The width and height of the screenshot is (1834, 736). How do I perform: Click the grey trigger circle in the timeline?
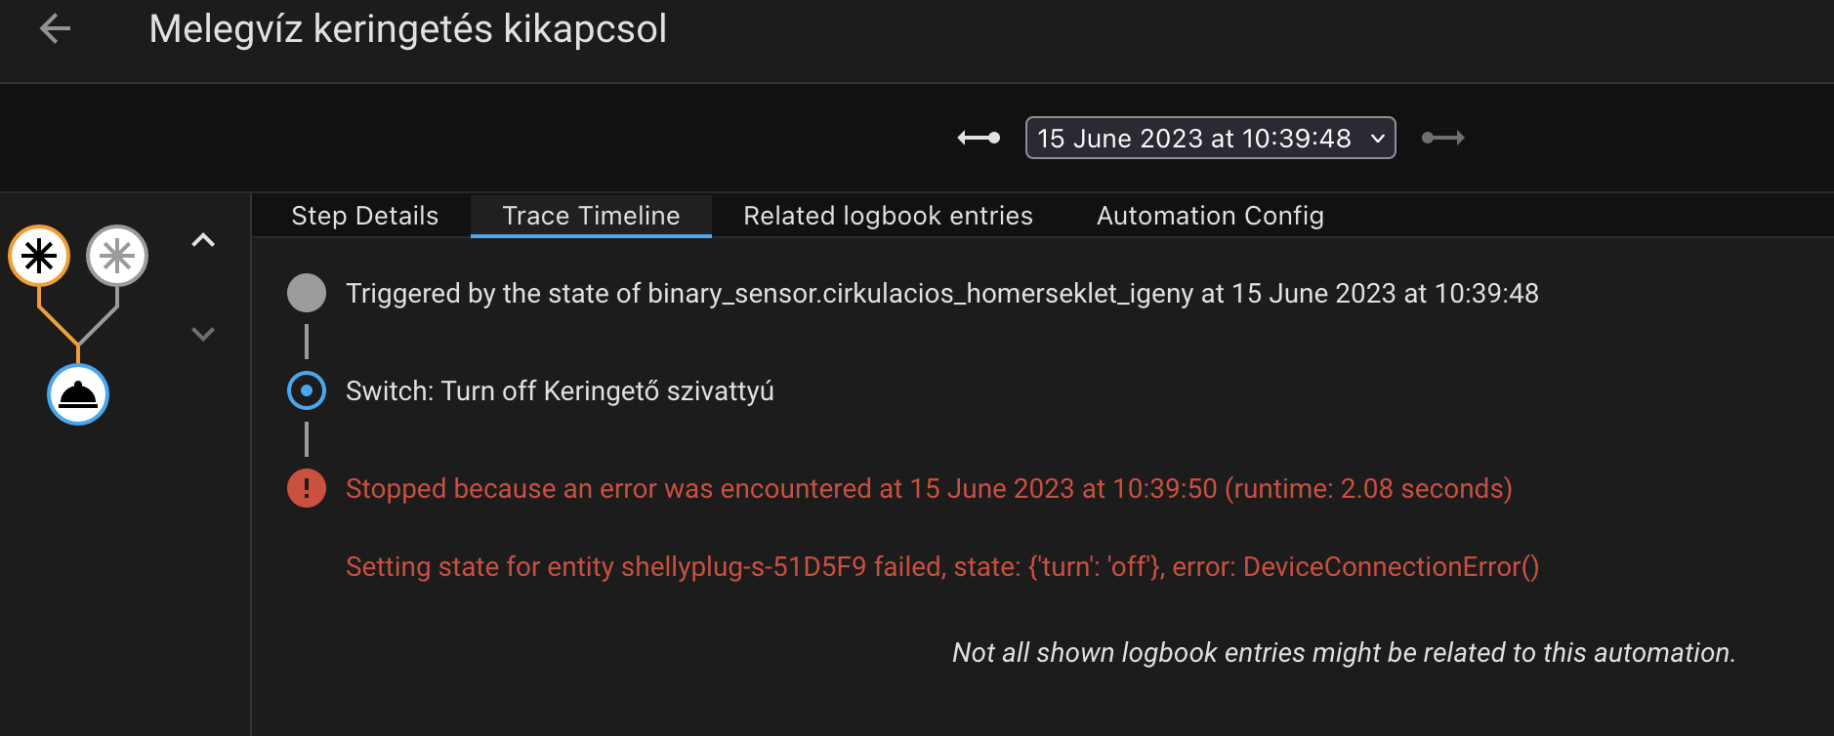[x=307, y=293]
